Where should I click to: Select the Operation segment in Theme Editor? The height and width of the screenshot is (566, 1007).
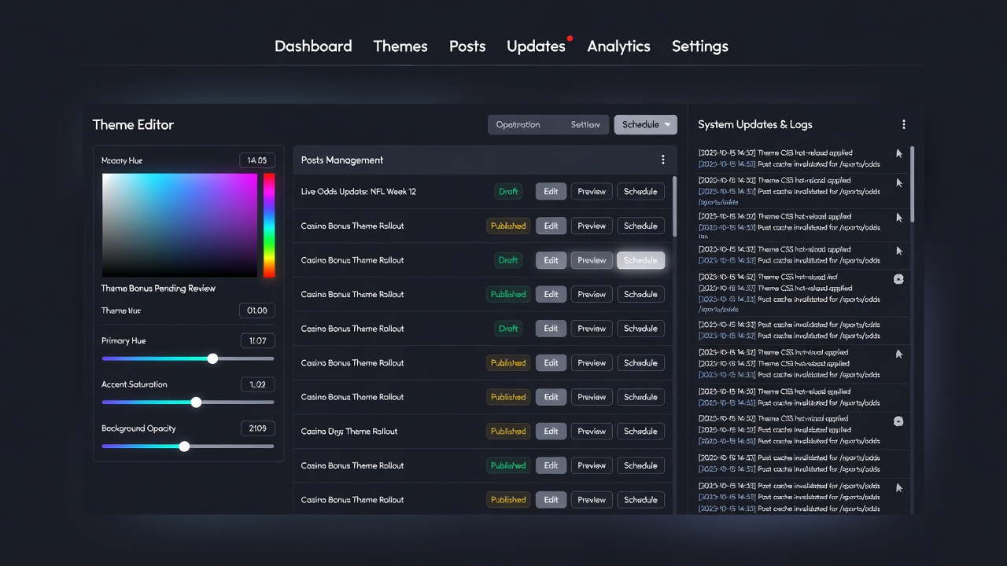(x=518, y=124)
